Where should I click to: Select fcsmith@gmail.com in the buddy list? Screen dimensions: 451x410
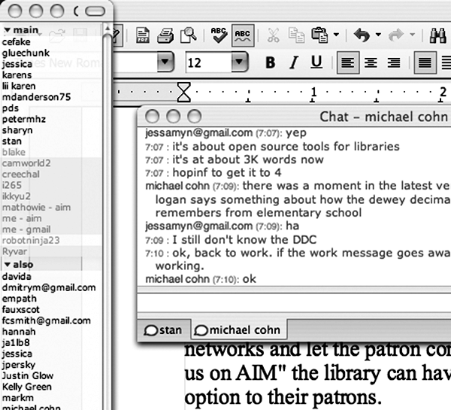coord(45,320)
